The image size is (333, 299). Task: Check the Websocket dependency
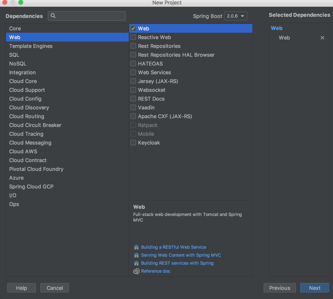(x=133, y=90)
